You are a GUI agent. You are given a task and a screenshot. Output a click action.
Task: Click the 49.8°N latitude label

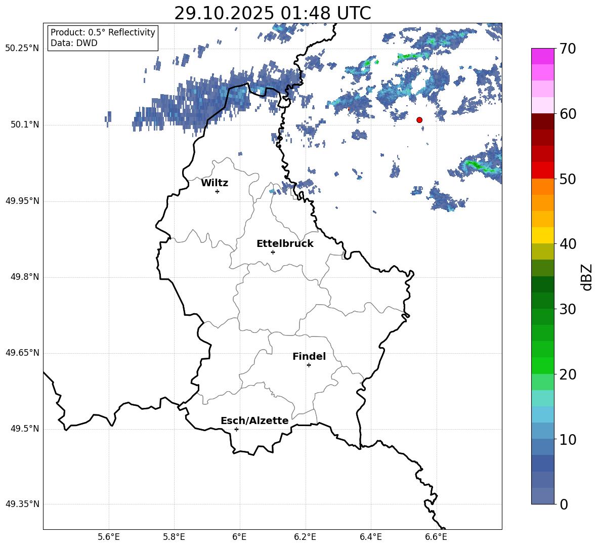(x=25, y=277)
